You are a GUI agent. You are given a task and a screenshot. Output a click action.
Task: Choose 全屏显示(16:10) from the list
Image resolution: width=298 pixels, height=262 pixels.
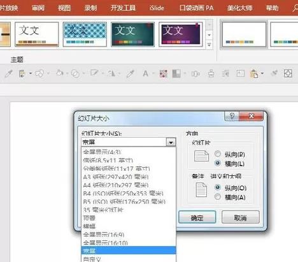coord(129,243)
